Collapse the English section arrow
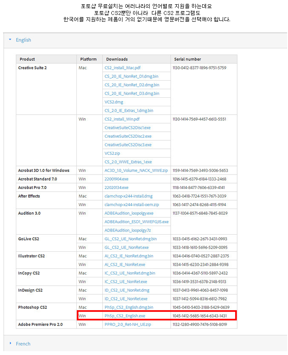The height and width of the screenshot is (355, 288). [10, 40]
